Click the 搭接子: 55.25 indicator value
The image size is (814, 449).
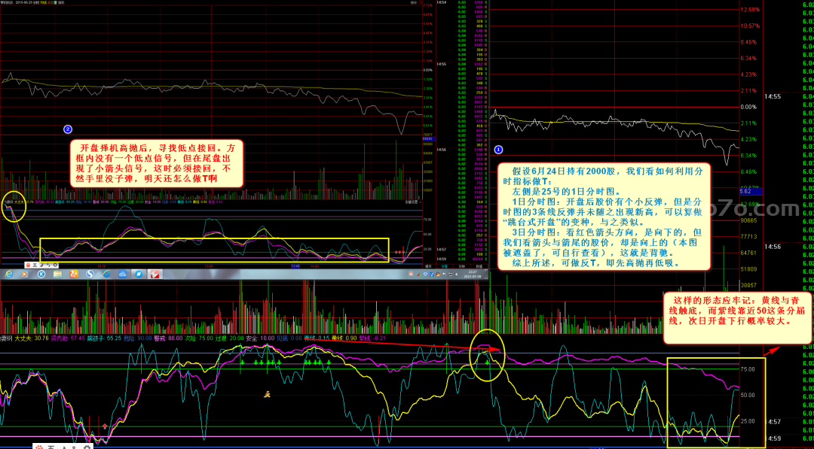(x=104, y=338)
